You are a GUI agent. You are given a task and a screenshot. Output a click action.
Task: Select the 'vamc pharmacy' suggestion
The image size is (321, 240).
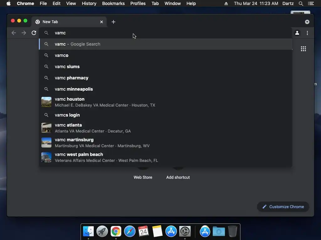pos(166,78)
